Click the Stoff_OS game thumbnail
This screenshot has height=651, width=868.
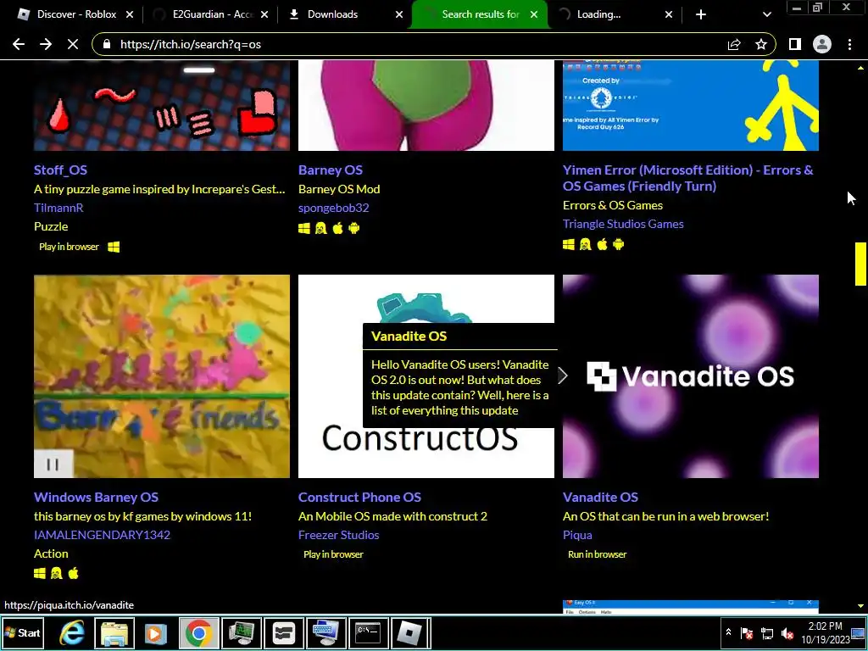162,105
